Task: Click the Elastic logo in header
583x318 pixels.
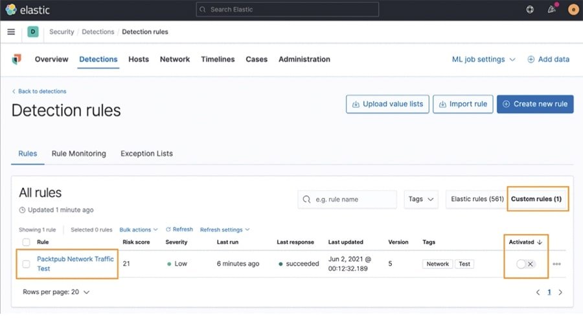Action: pos(27,10)
